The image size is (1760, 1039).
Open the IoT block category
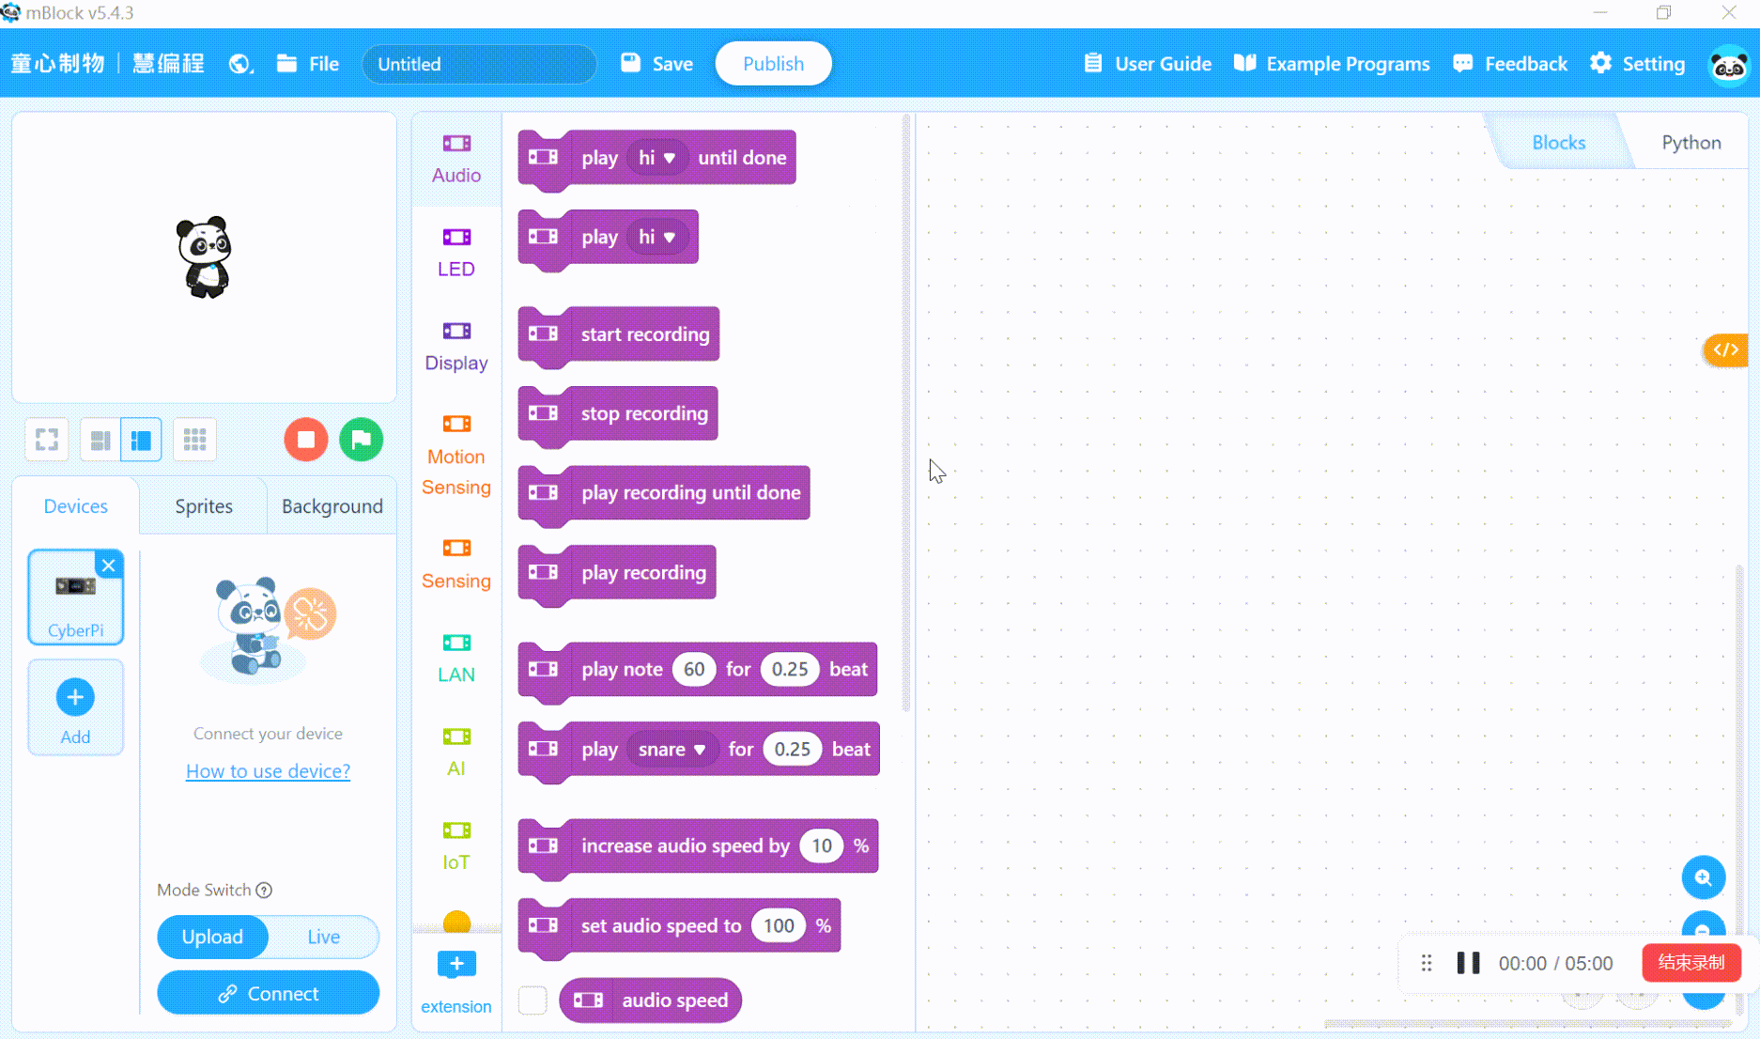[x=455, y=845]
